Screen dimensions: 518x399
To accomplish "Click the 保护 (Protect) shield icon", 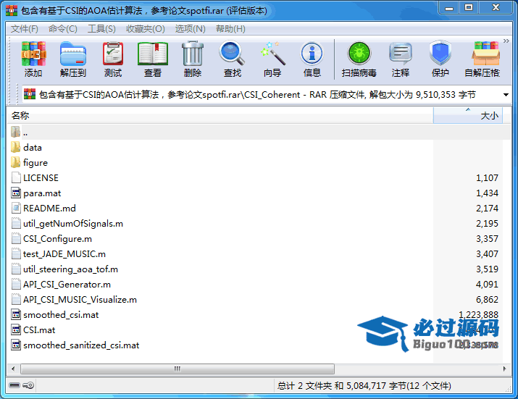I will (440, 59).
